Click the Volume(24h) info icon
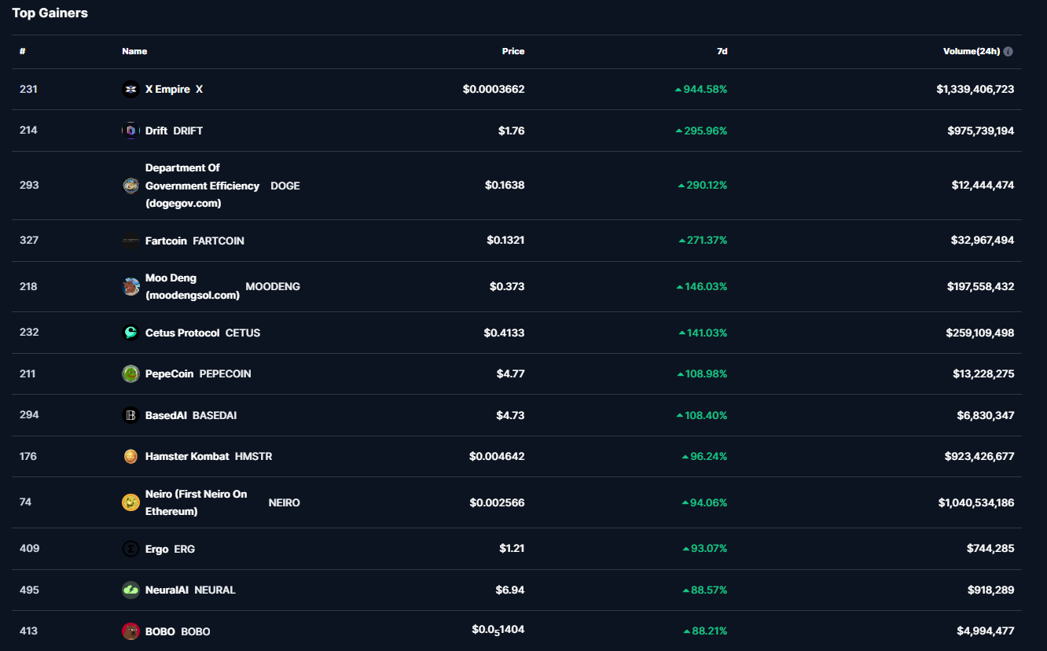The width and height of the screenshot is (1047, 651). (1008, 52)
